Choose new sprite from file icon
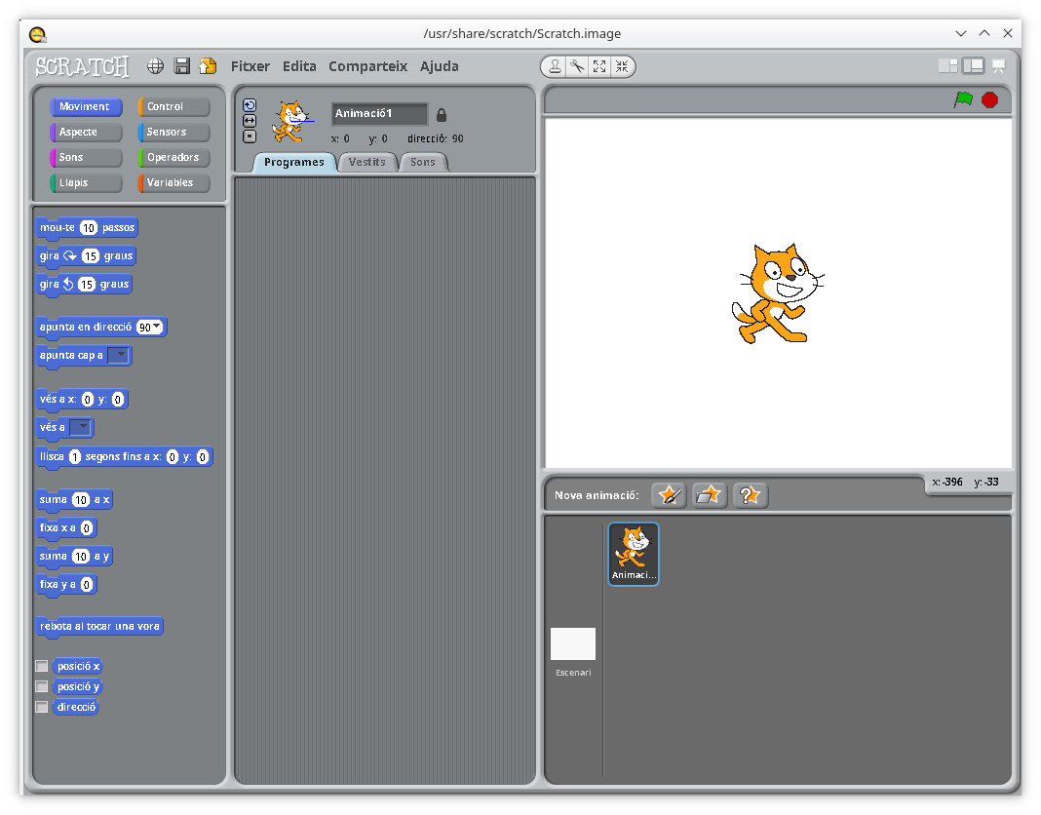The width and height of the screenshot is (1041, 815). pos(709,495)
